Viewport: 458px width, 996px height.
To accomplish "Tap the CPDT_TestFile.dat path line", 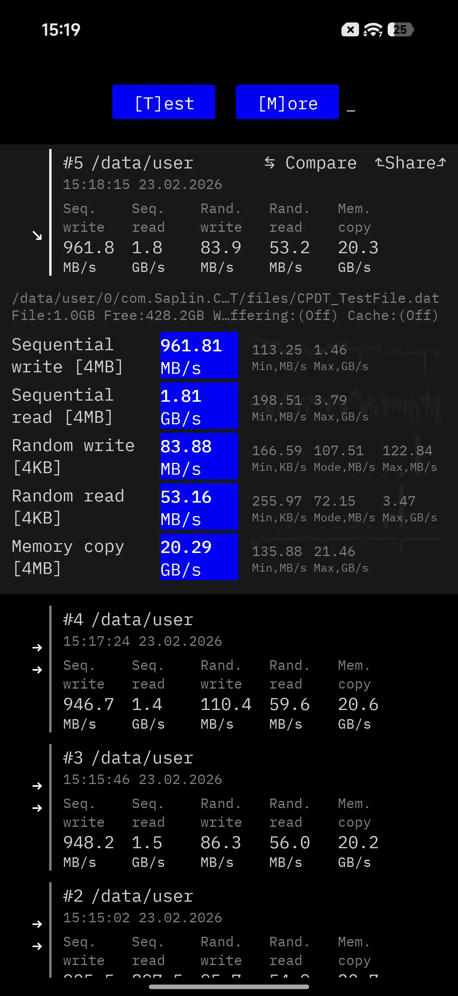I will (225, 298).
